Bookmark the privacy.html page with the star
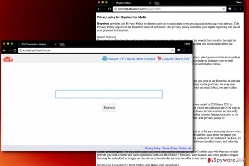 coord(224,9)
